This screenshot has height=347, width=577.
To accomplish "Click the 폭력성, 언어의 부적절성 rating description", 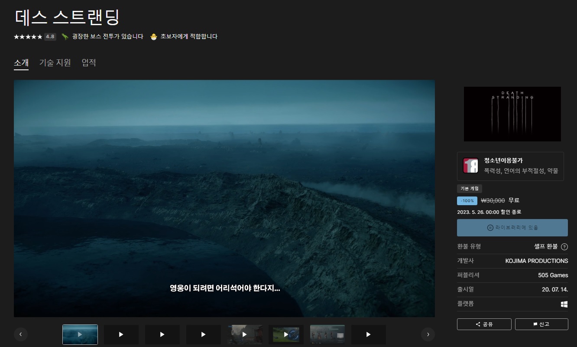I will point(521,171).
